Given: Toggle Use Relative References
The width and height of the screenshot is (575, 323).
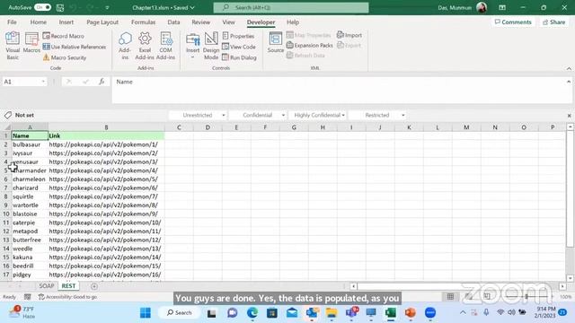Looking at the screenshot, I should pyautogui.click(x=75, y=47).
